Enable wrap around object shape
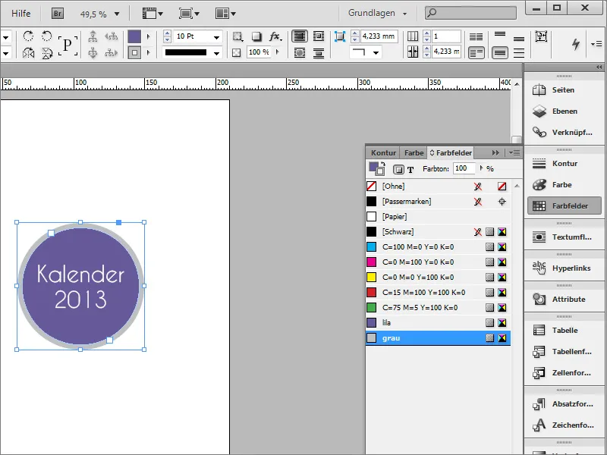Viewport: 607px width, 455px height. click(299, 52)
